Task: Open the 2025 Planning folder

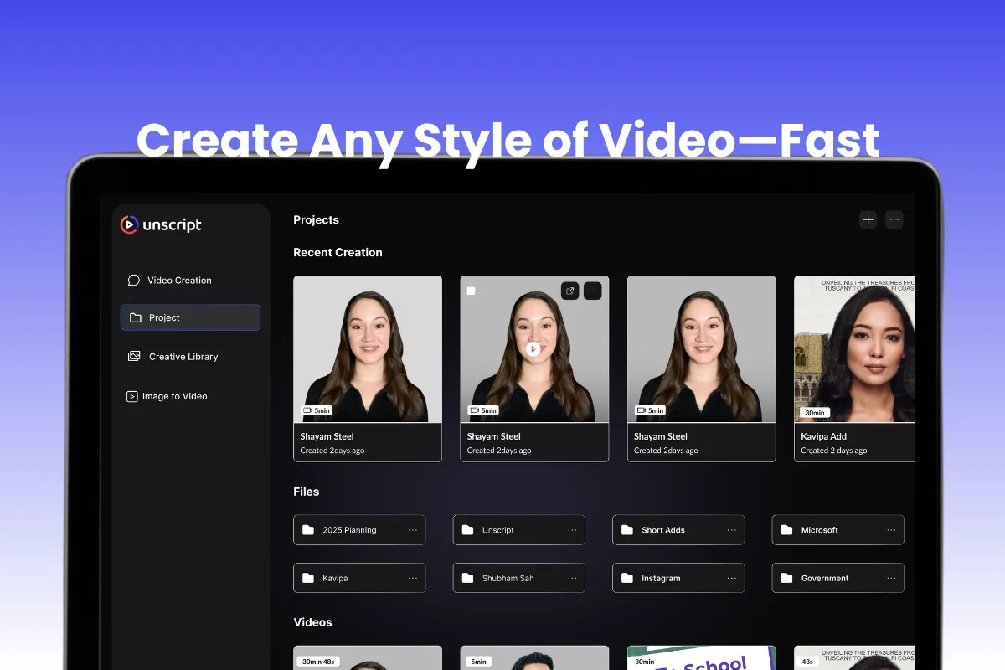Action: click(x=359, y=530)
